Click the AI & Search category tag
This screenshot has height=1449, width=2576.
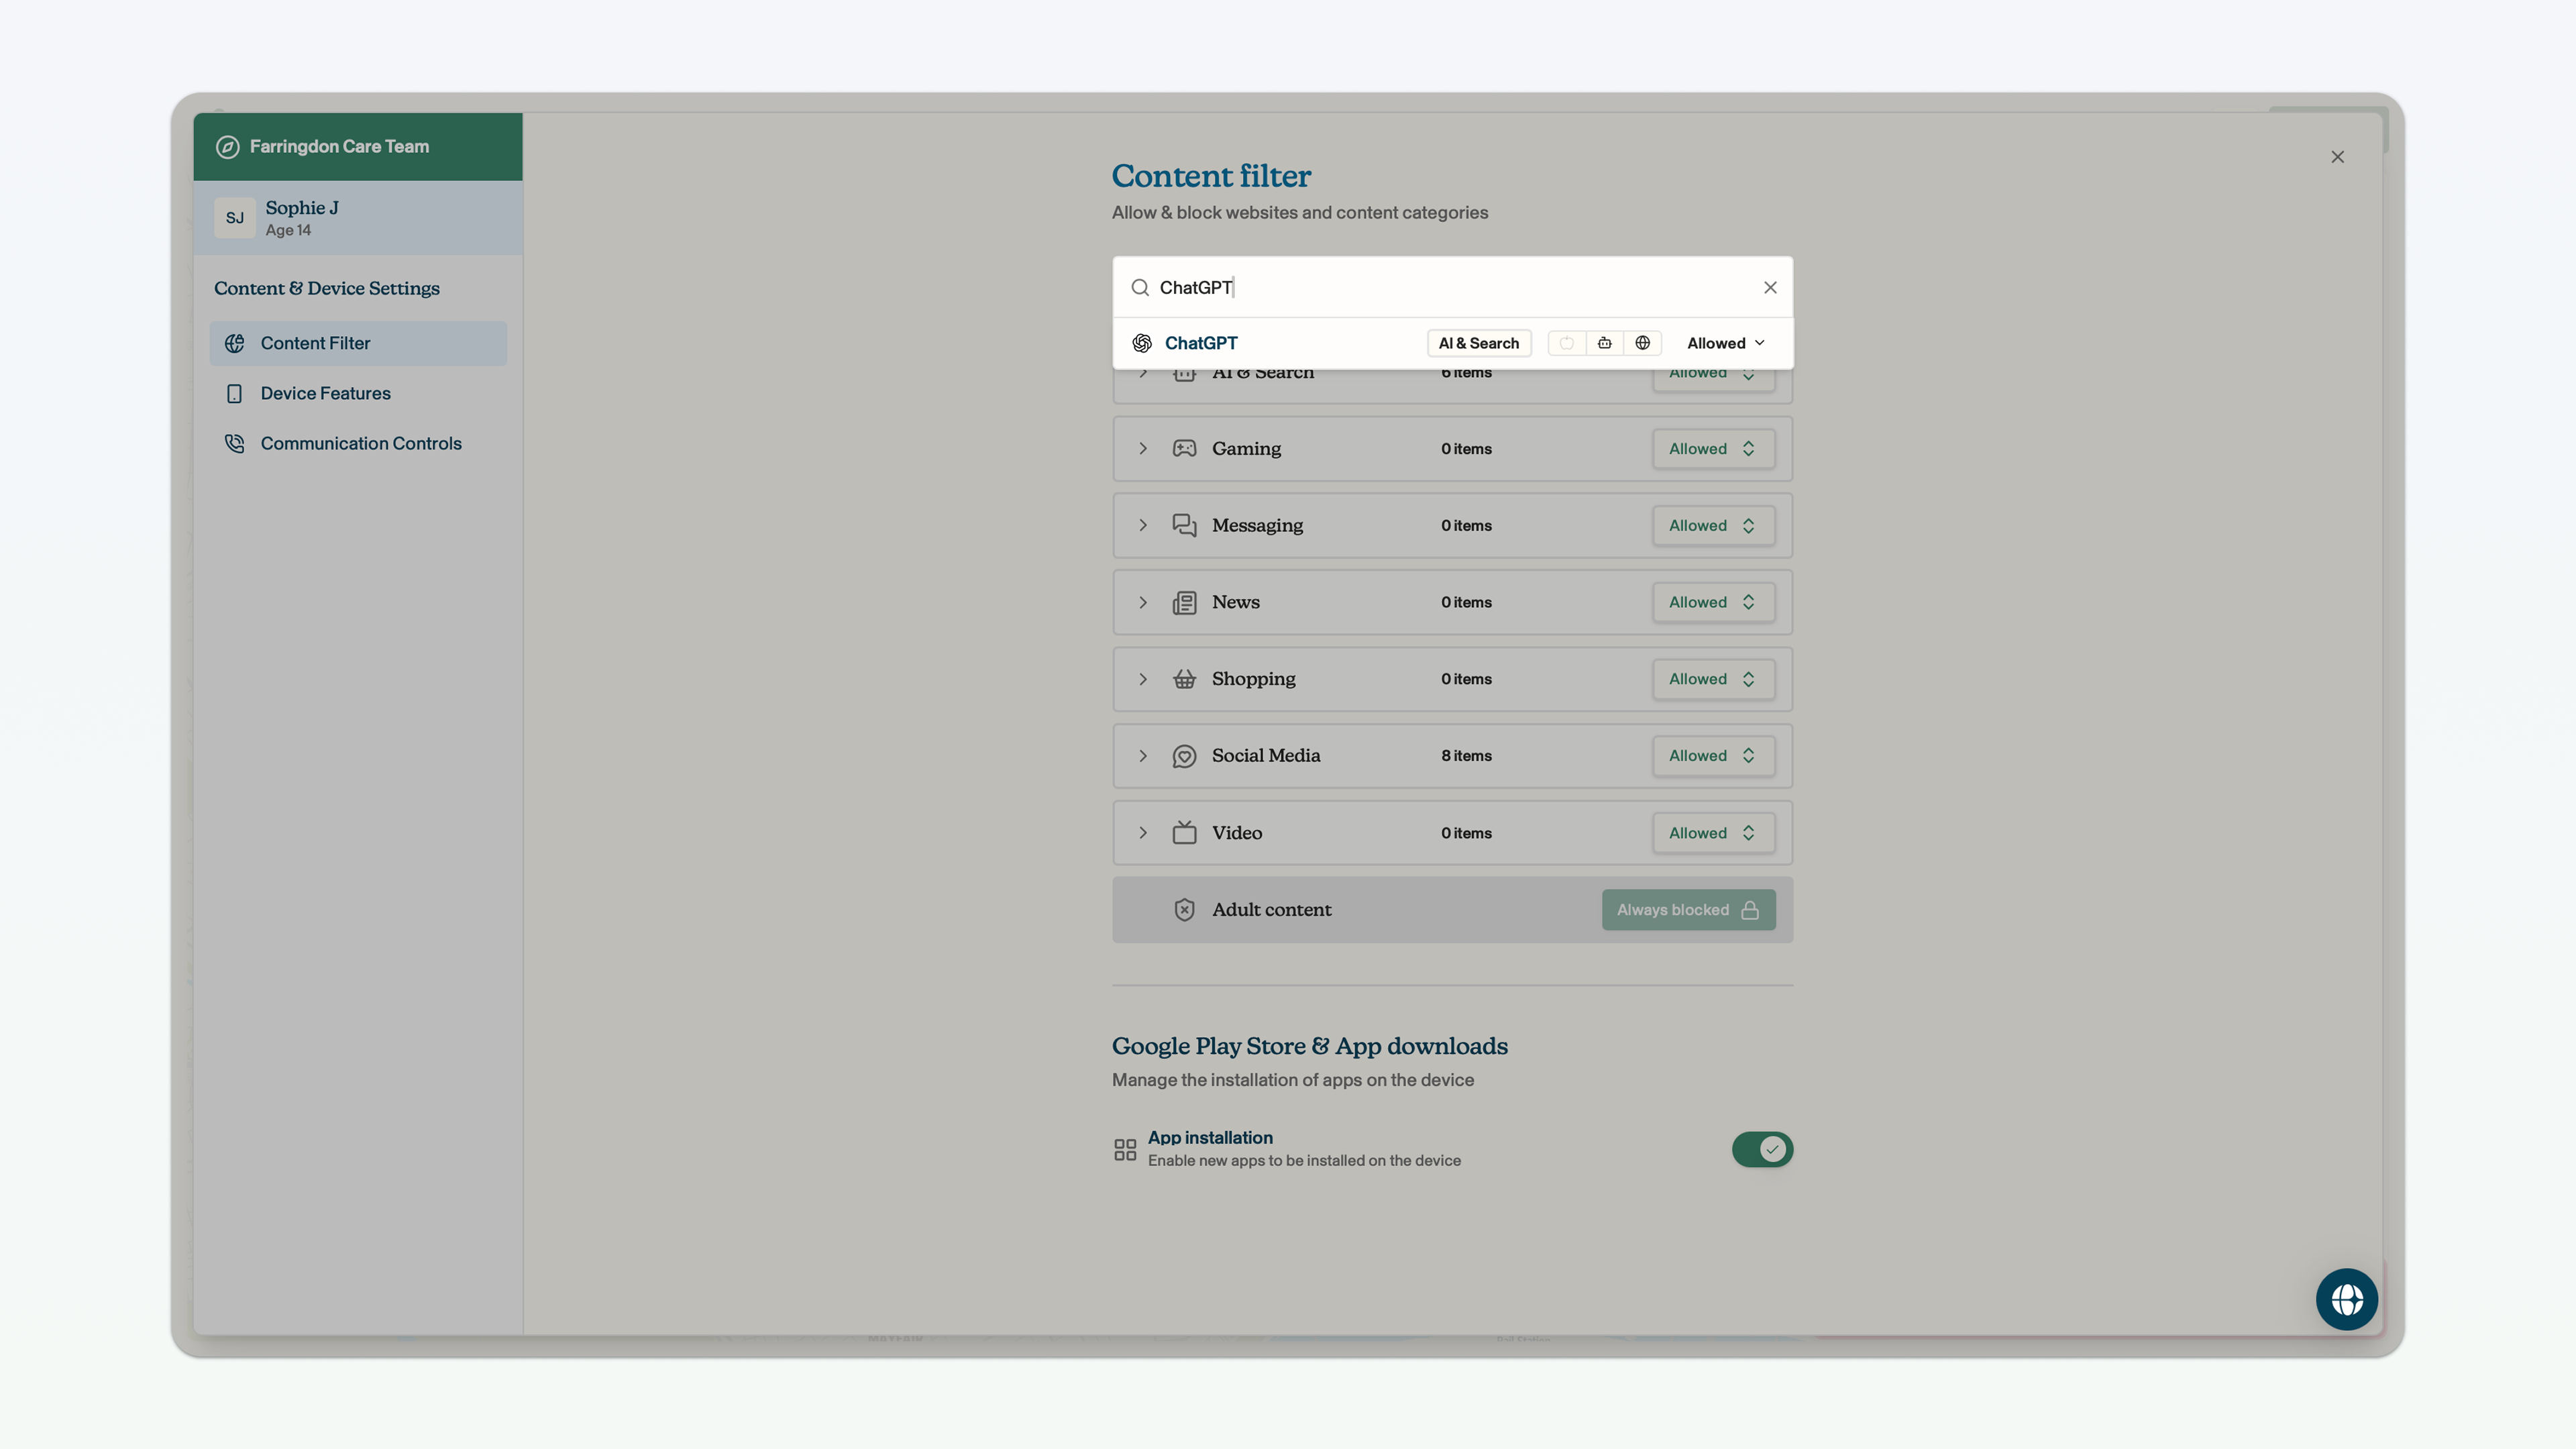(x=1478, y=343)
